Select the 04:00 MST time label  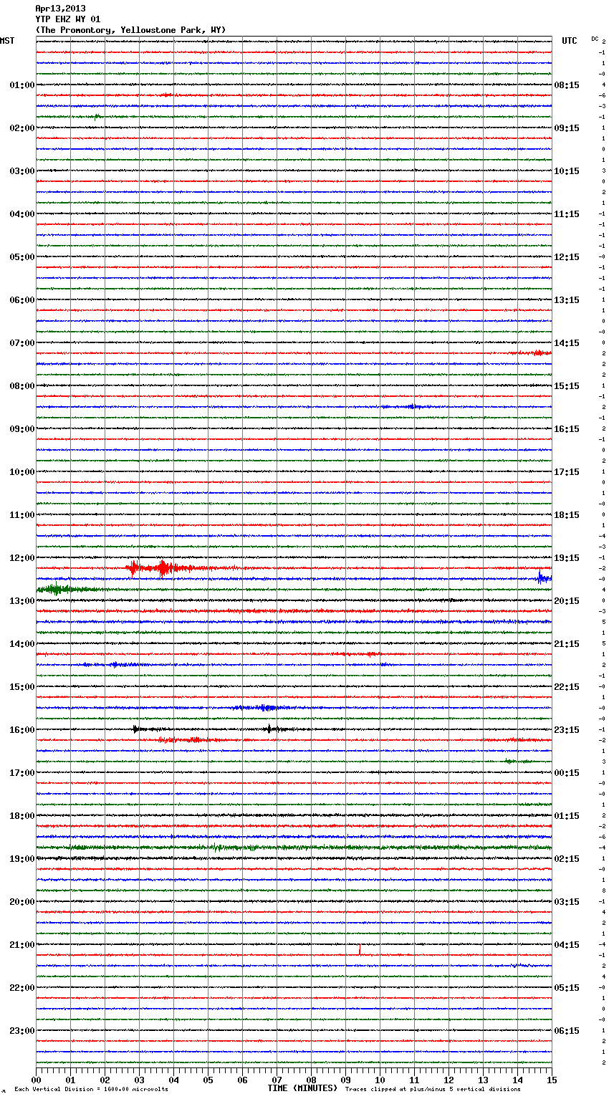tap(21, 214)
